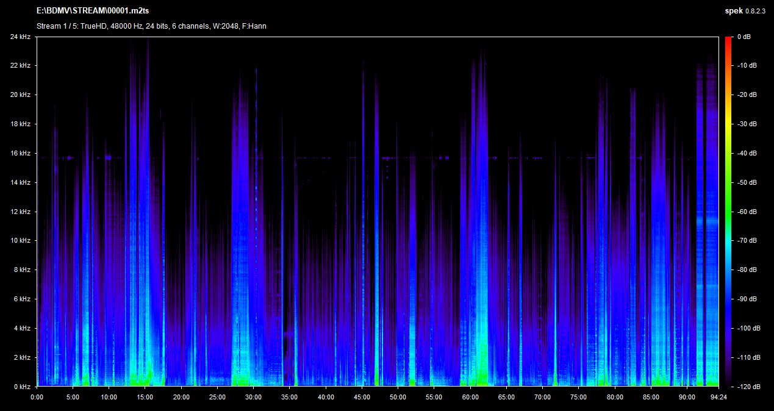This screenshot has width=774, height=411.
Task: Click the 0 kHz frequency axis label
Action: tap(22, 387)
